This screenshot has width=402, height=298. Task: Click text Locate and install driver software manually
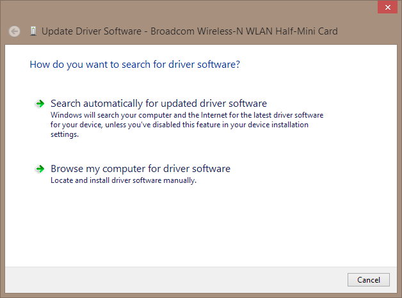124,180
